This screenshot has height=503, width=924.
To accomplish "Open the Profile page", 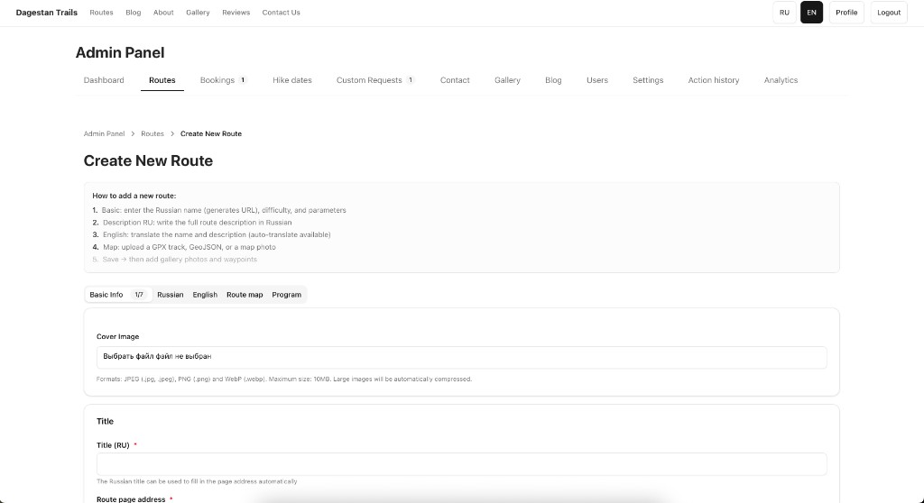I will tap(845, 13).
